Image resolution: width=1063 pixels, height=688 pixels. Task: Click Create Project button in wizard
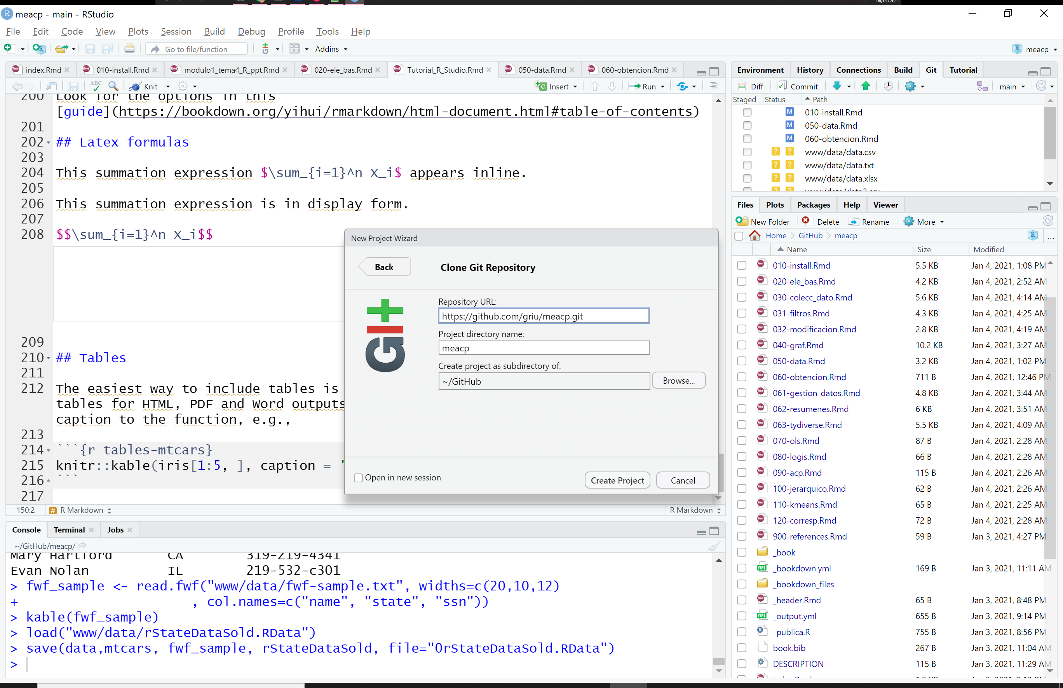pos(617,480)
